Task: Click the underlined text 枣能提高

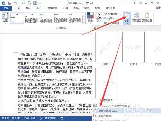Action: tap(24, 68)
